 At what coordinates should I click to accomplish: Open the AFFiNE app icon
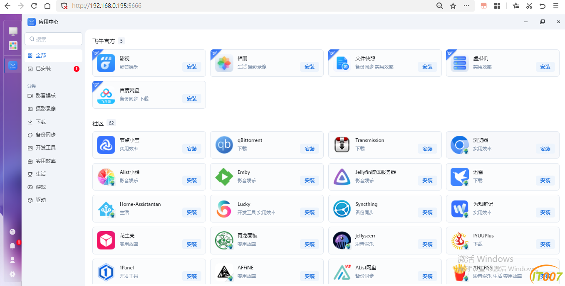224,272
